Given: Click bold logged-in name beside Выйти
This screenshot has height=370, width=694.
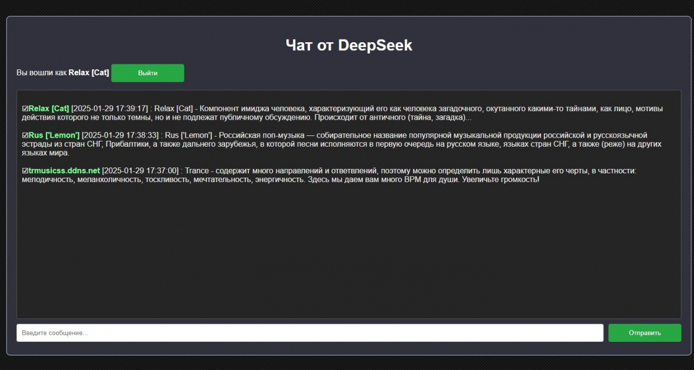Looking at the screenshot, I should click(x=89, y=73).
